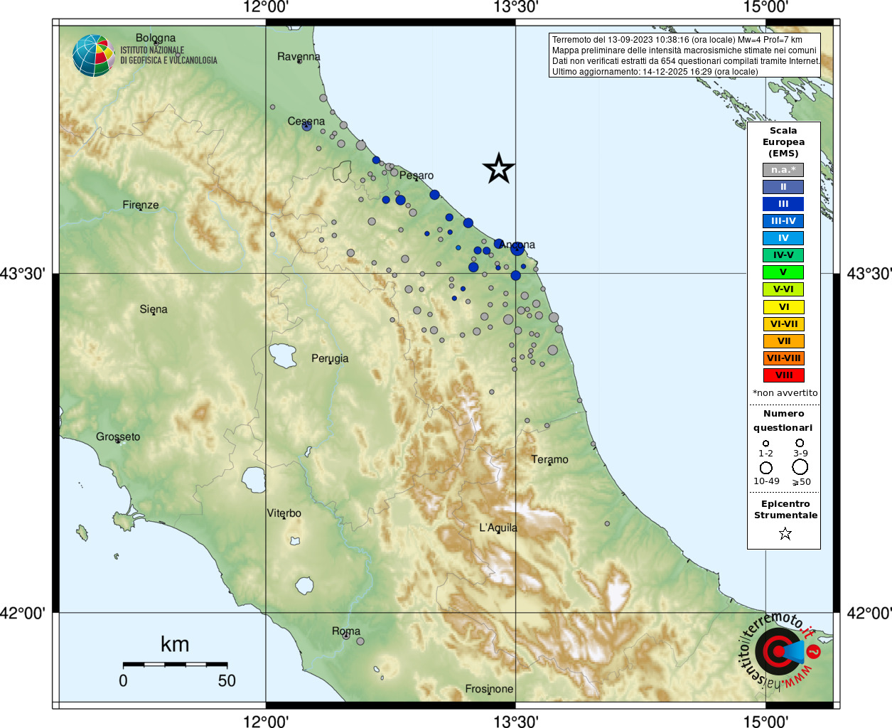Screen dimensions: 892x728
Task: Select the intensity III legend swatch
Action: click(x=783, y=204)
